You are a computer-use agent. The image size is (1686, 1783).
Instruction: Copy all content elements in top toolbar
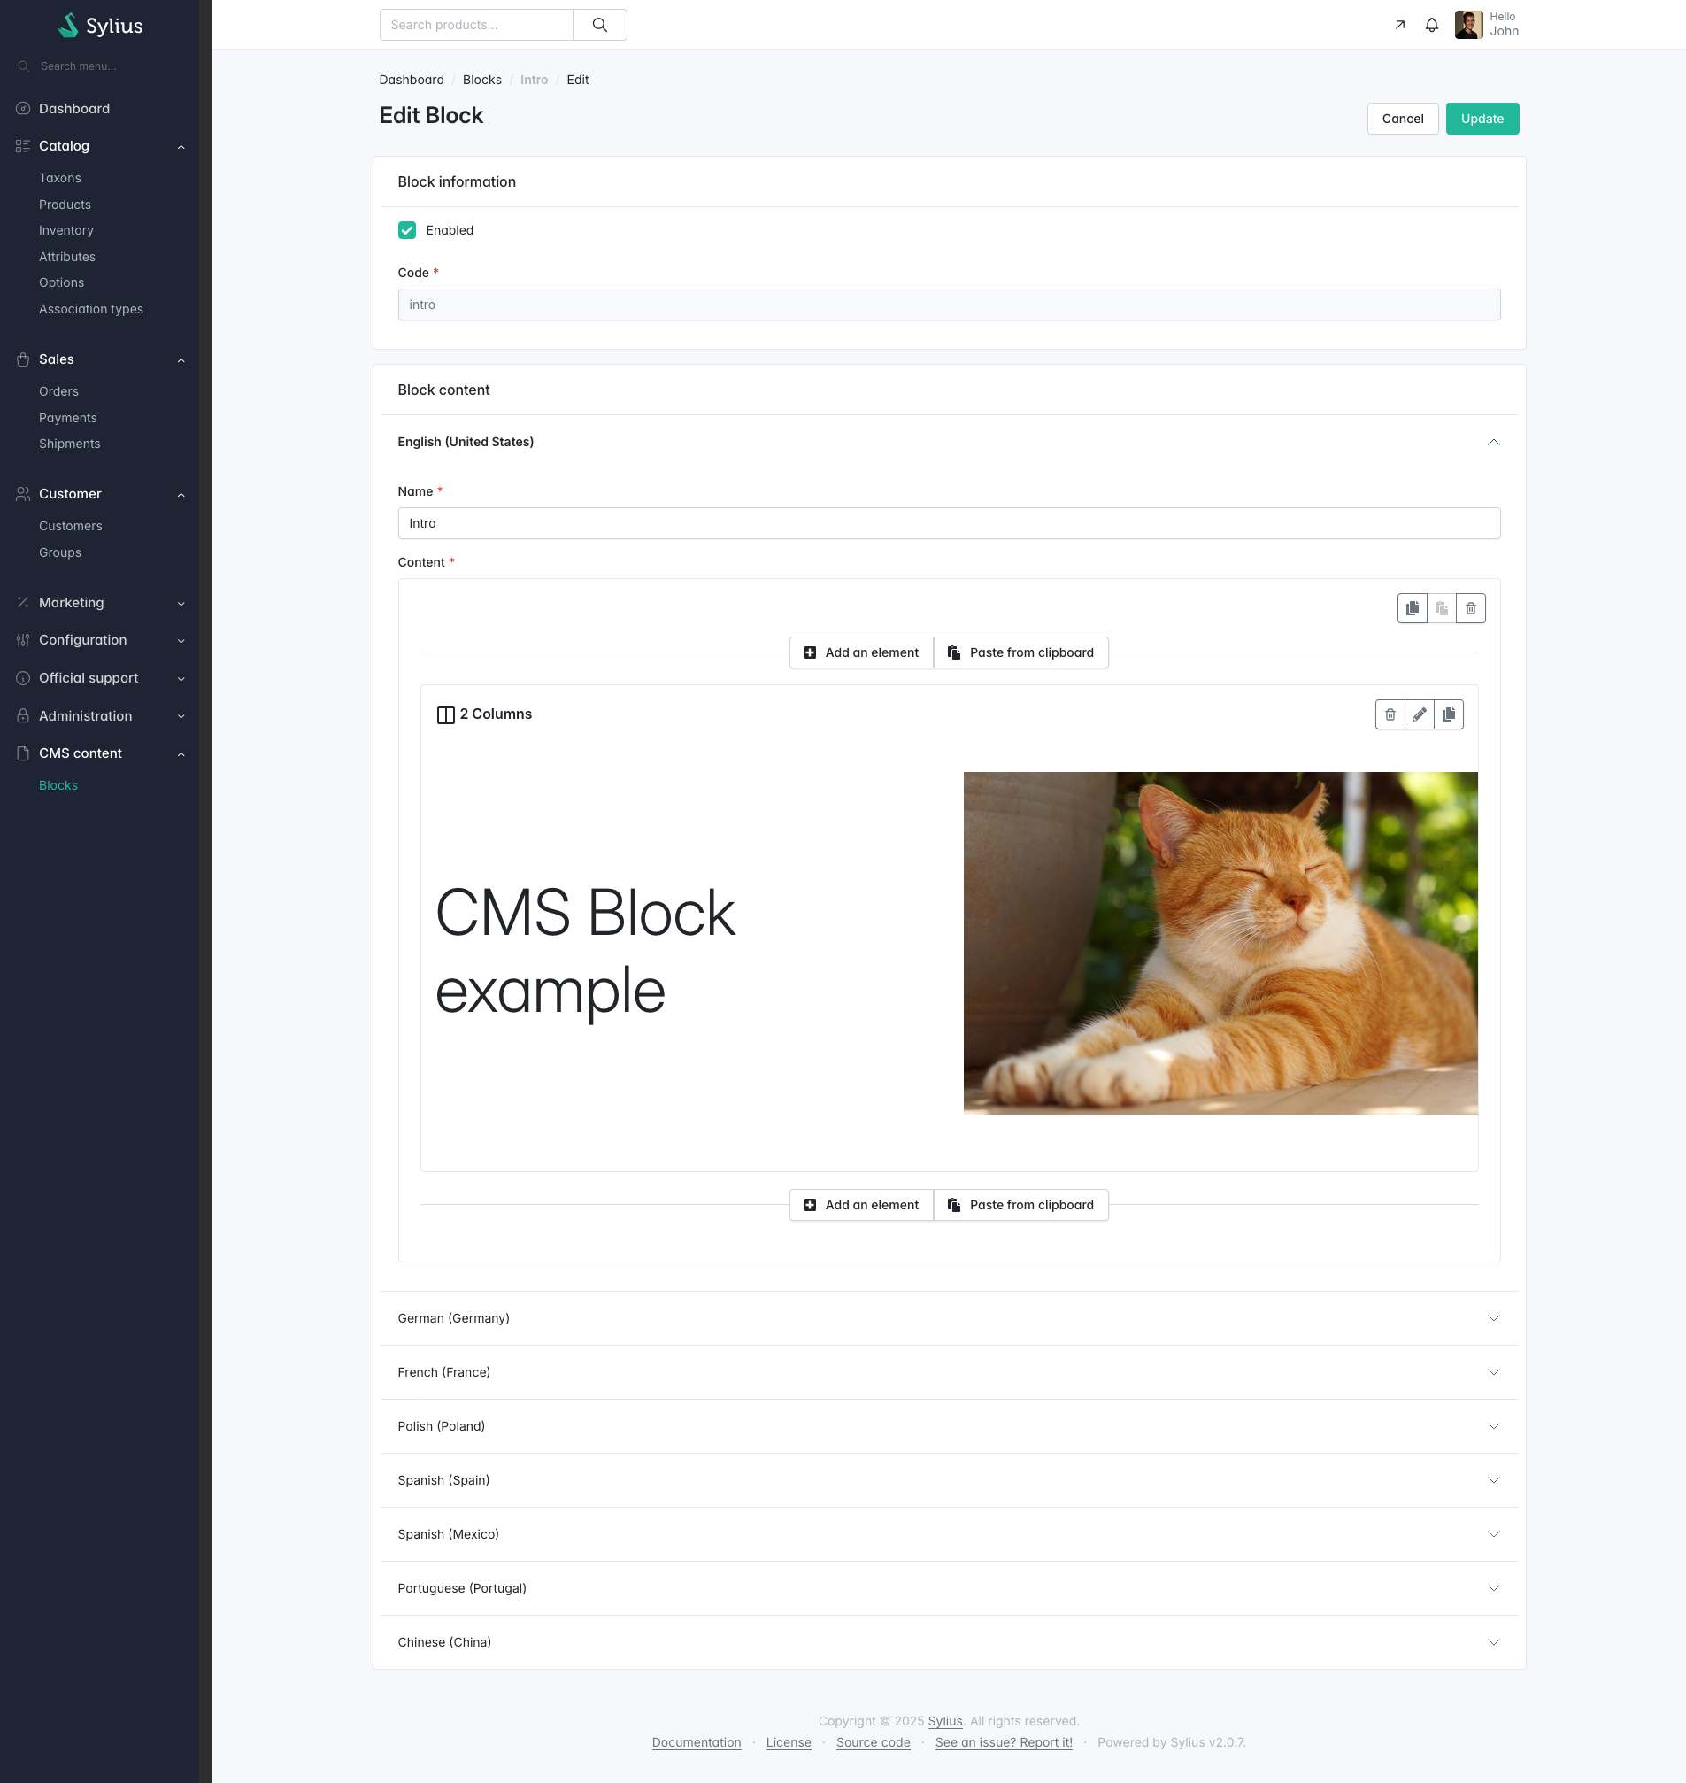click(1412, 609)
